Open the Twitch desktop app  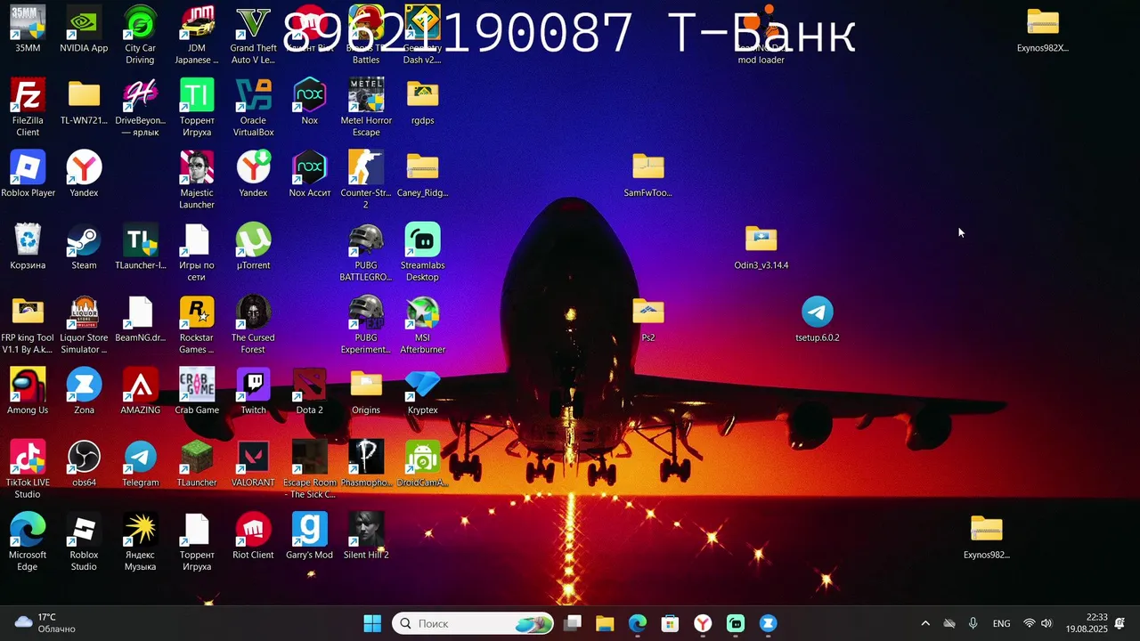pyautogui.click(x=253, y=391)
